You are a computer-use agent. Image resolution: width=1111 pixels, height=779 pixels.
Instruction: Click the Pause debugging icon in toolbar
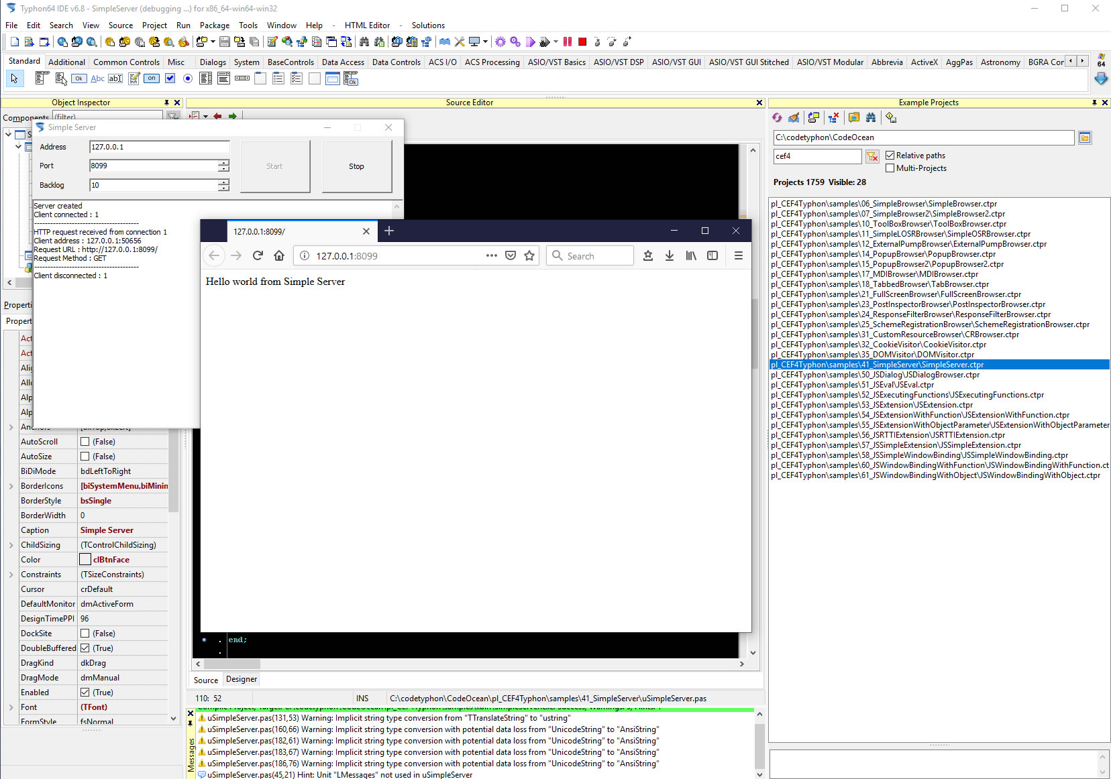568,42
